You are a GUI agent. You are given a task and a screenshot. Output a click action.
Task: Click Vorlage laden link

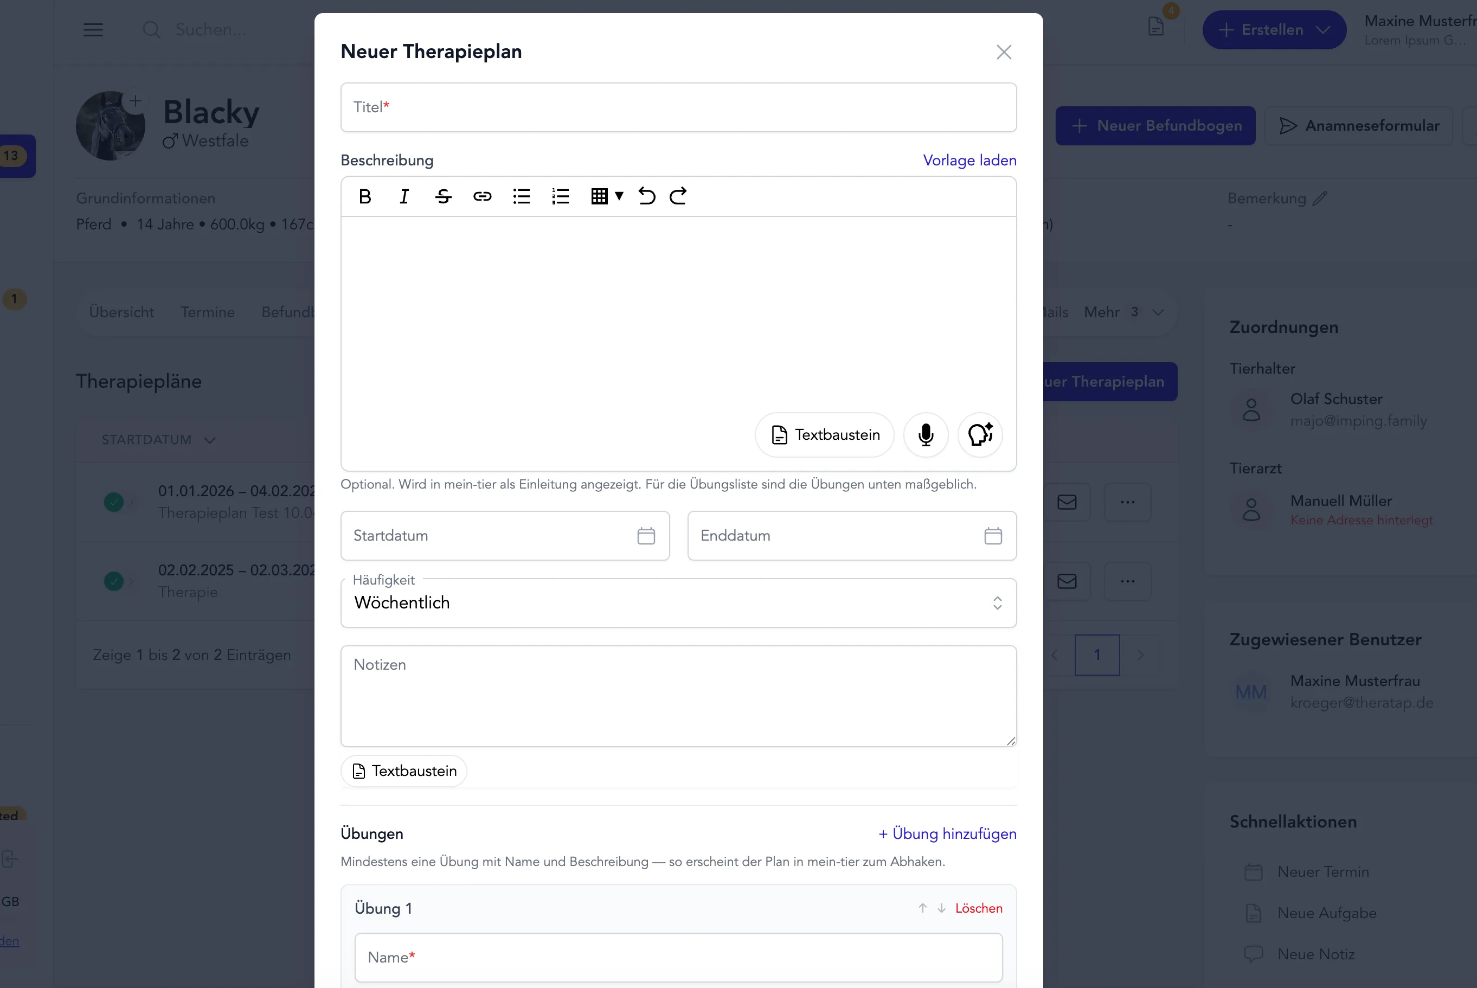(969, 160)
